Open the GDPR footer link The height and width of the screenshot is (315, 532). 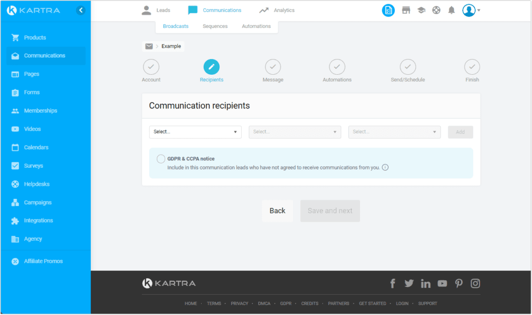[286, 304]
